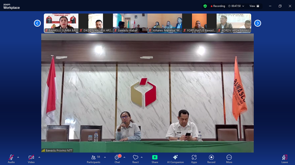Image resolution: width=295 pixels, height=165 pixels.
Task: Select FORTUNATUS Bawaslu video thumbnail
Action: (199, 23)
